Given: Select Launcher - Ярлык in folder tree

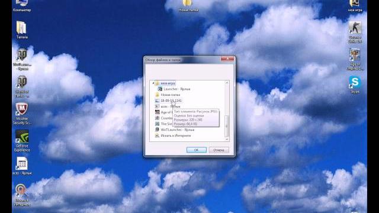Looking at the screenshot, I should (x=174, y=89).
